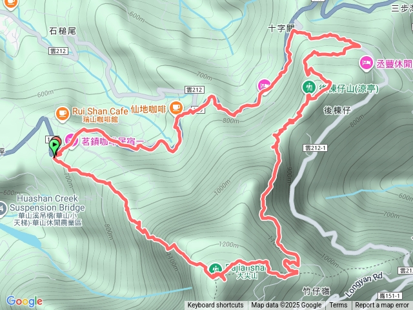Select the 竹仔嶺 place label

pos(316,291)
